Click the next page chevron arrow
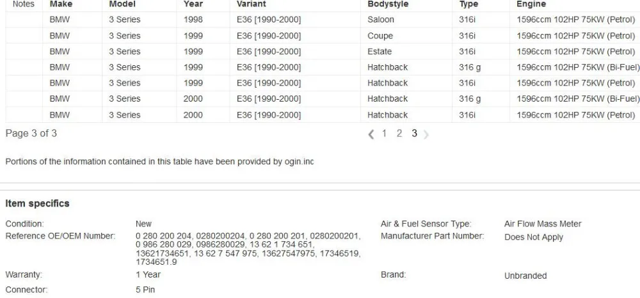The image size is (640, 298). click(x=426, y=134)
